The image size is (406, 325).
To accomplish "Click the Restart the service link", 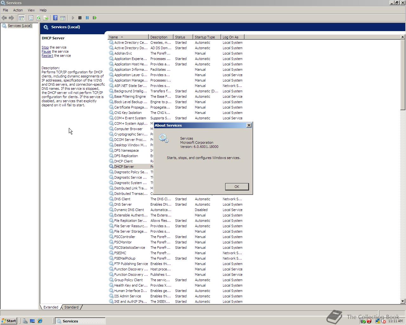I will click(x=47, y=56).
